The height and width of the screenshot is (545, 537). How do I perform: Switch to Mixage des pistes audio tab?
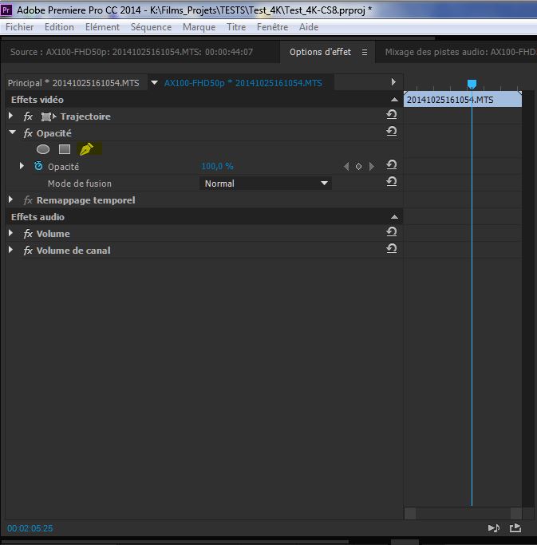point(459,53)
